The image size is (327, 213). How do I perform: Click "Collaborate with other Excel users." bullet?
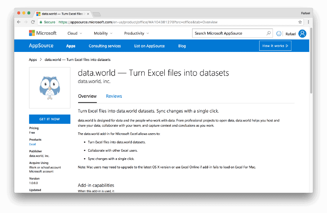pyautogui.click(x=113, y=150)
